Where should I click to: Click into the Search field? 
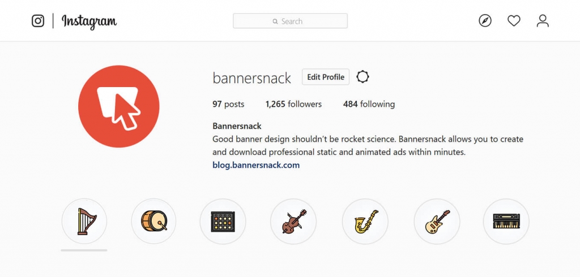(x=290, y=21)
